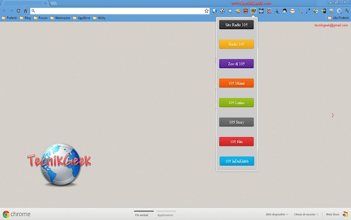Image resolution: width=351 pixels, height=220 pixels.
Task: Select the purple Zoo di 105 button
Action: coord(236,64)
